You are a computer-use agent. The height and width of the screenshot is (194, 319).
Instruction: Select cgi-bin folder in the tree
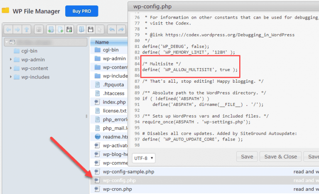pos(30,51)
